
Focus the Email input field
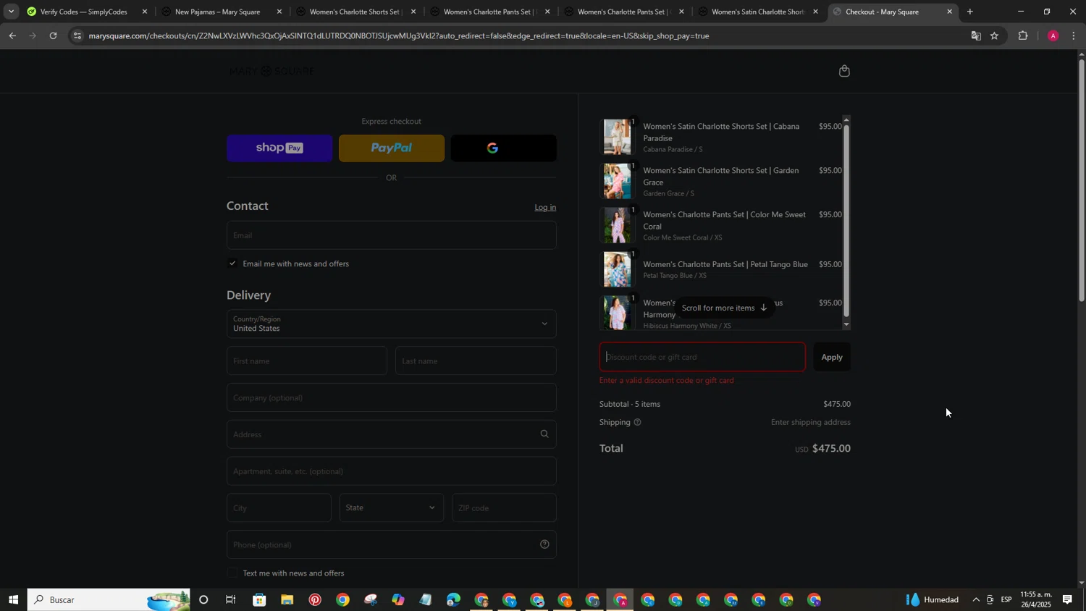391,235
